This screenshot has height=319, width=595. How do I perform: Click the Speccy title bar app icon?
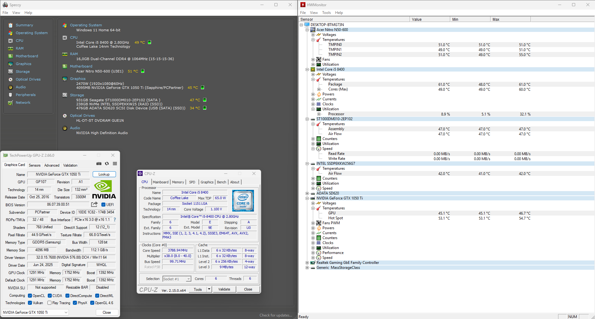[5, 5]
